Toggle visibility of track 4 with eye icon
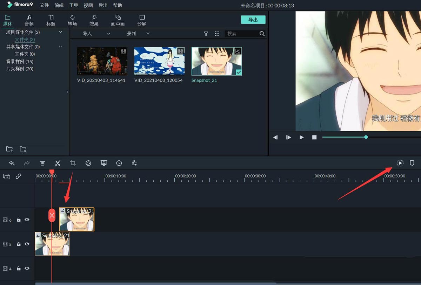421x285 pixels. pyautogui.click(x=27, y=269)
